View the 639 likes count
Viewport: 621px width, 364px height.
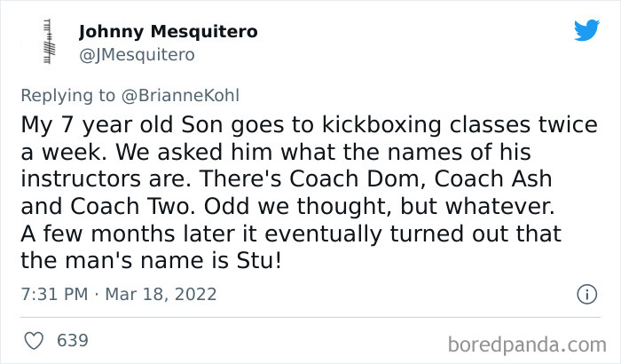(x=73, y=340)
